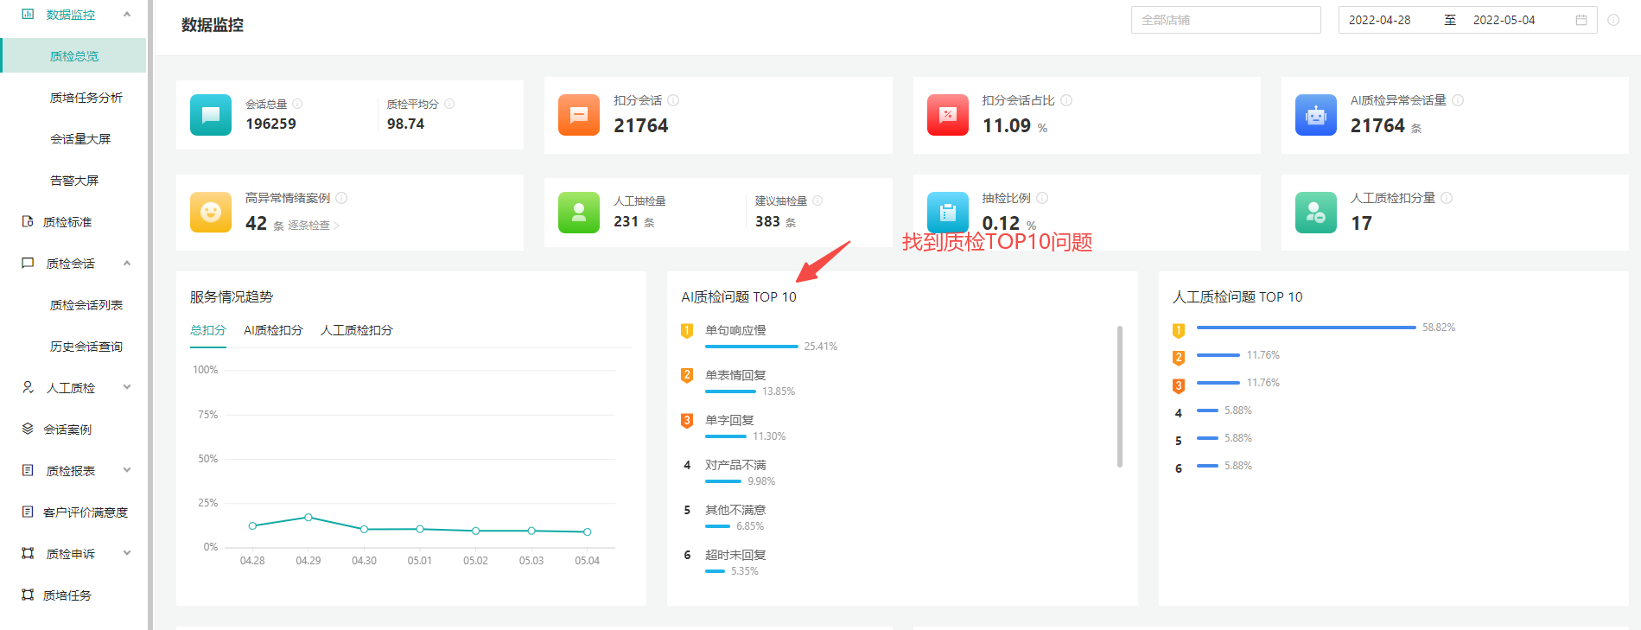Expand the 质检报表 menu group
The width and height of the screenshot is (1641, 630).
127,470
